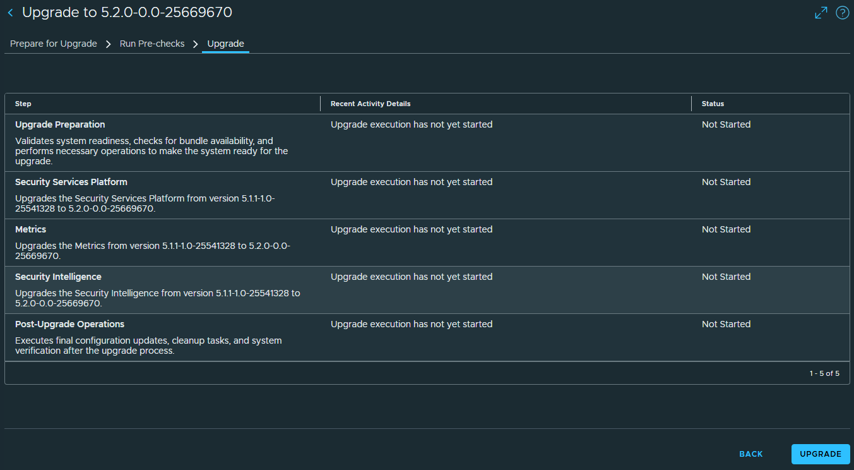Click chevron after Prepare for Upgrade

tap(108, 44)
